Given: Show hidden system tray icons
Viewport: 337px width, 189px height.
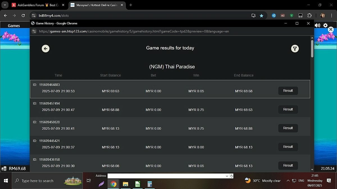Looking at the screenshot, I should point(288,181).
